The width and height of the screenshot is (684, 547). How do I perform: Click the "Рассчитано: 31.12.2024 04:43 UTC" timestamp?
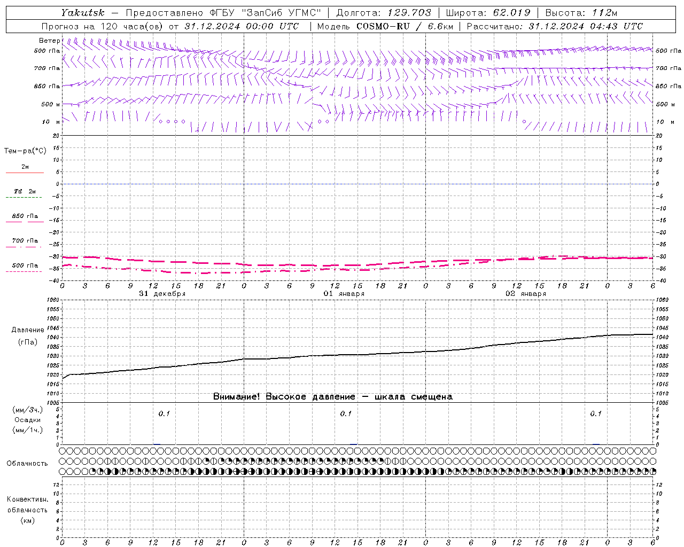(x=555, y=26)
